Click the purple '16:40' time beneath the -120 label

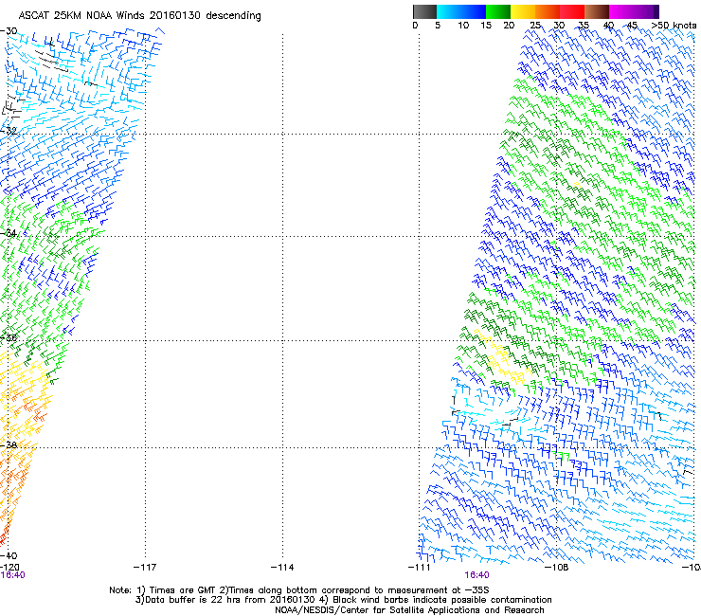[x=12, y=575]
